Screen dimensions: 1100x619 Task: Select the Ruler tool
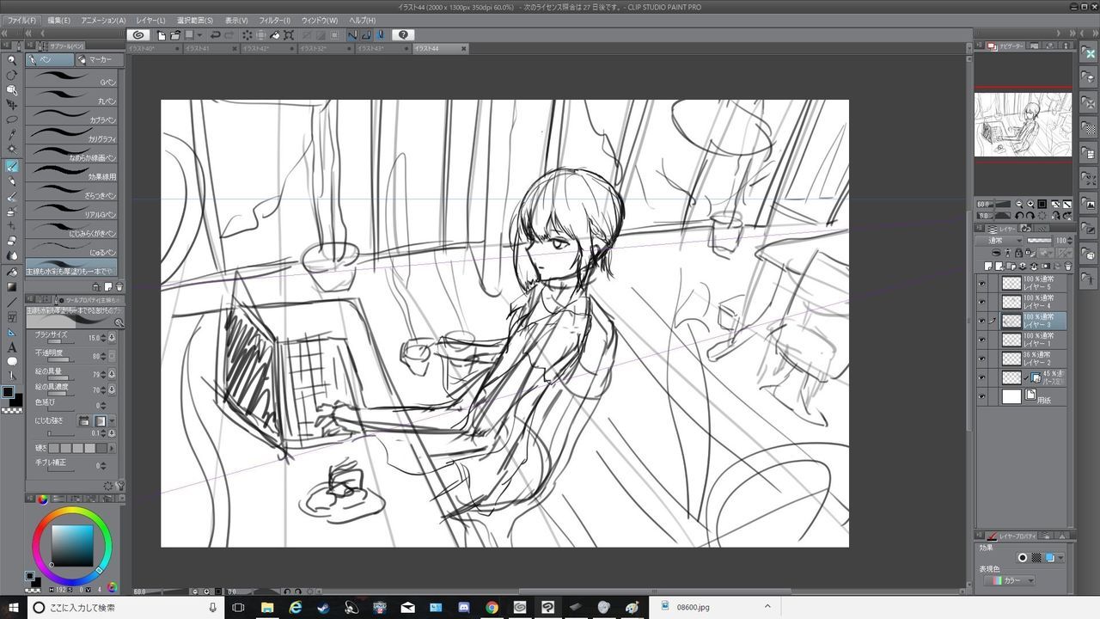pyautogui.click(x=12, y=332)
